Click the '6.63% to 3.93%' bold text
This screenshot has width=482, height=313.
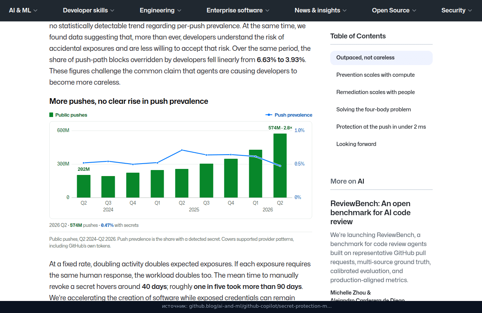pyautogui.click(x=281, y=60)
